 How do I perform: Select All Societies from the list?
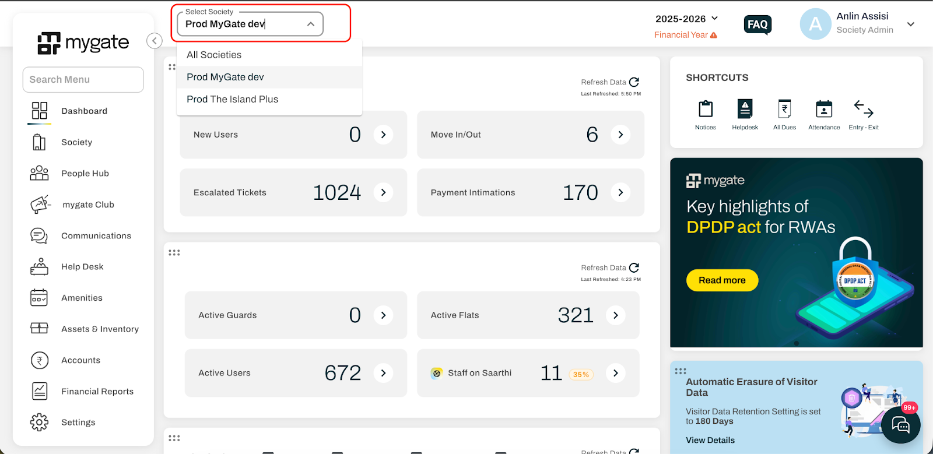tap(269, 55)
